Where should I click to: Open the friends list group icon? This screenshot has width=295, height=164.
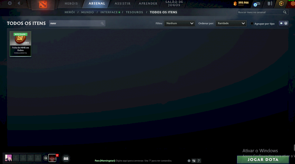(66, 158)
